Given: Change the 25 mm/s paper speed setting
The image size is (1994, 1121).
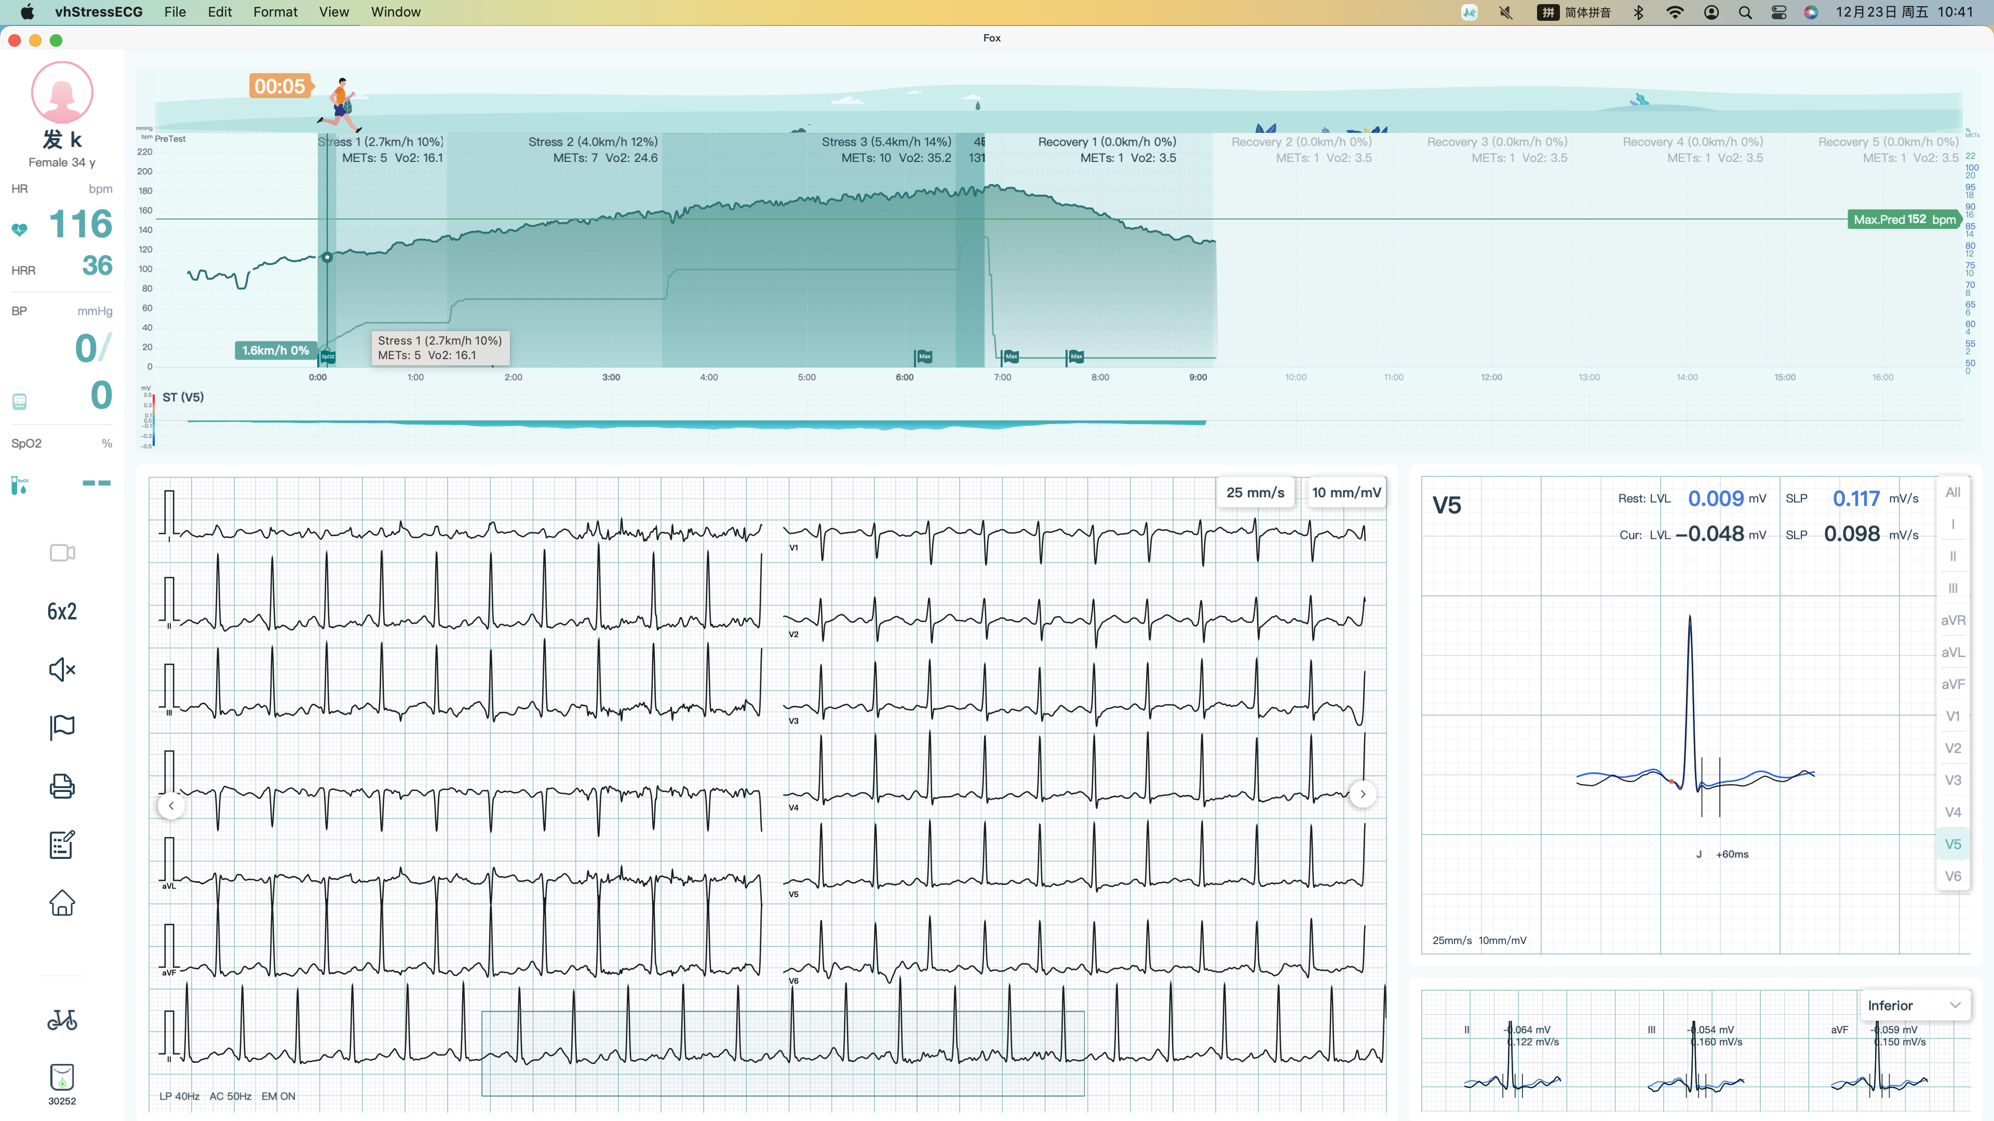Looking at the screenshot, I should (x=1255, y=492).
